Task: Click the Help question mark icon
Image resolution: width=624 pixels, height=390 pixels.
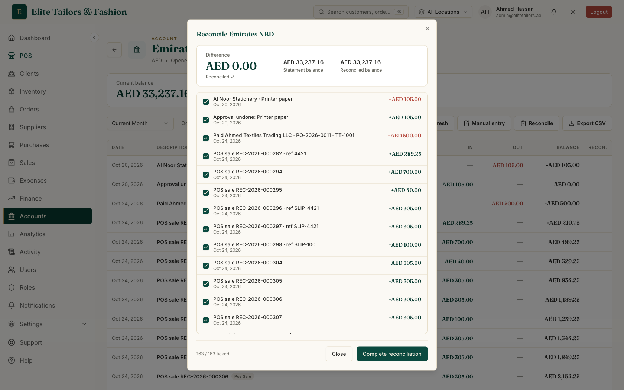Action: pos(12,360)
